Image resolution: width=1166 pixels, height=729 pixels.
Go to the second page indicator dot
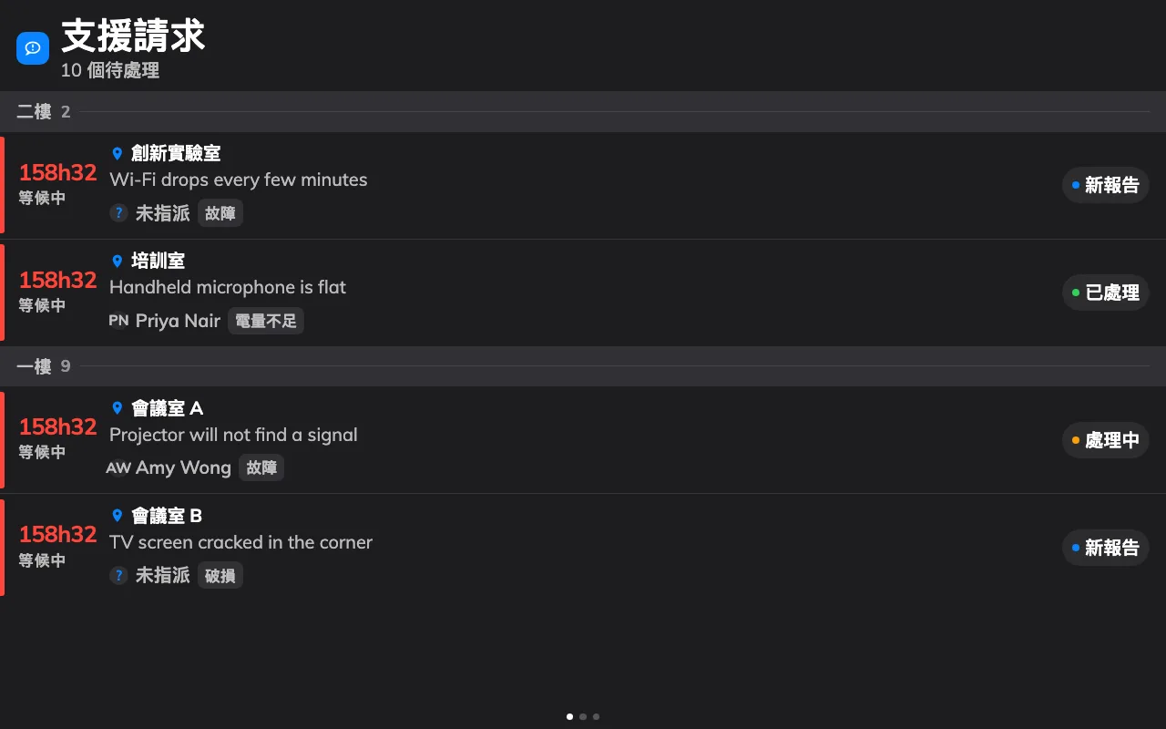[583, 716]
